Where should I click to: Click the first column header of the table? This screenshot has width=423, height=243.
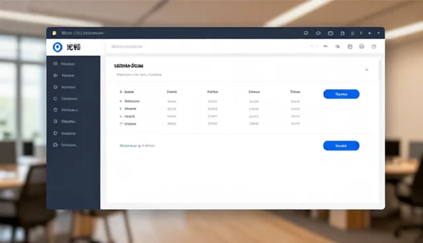127,92
